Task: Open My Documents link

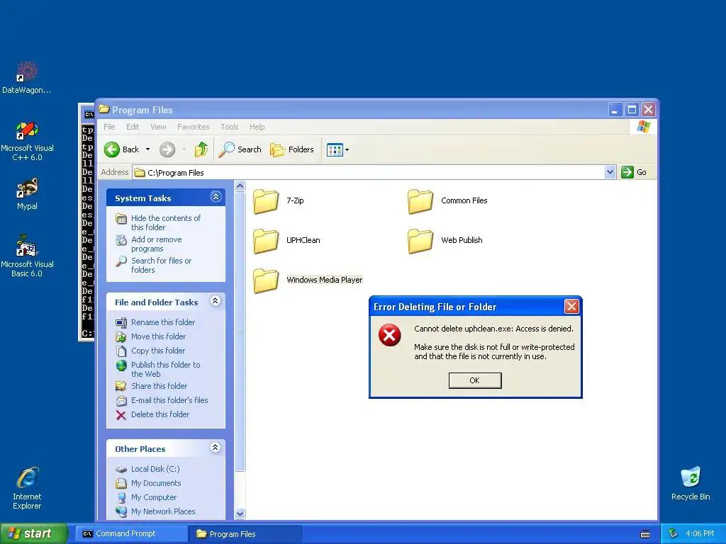Action: pos(156,483)
